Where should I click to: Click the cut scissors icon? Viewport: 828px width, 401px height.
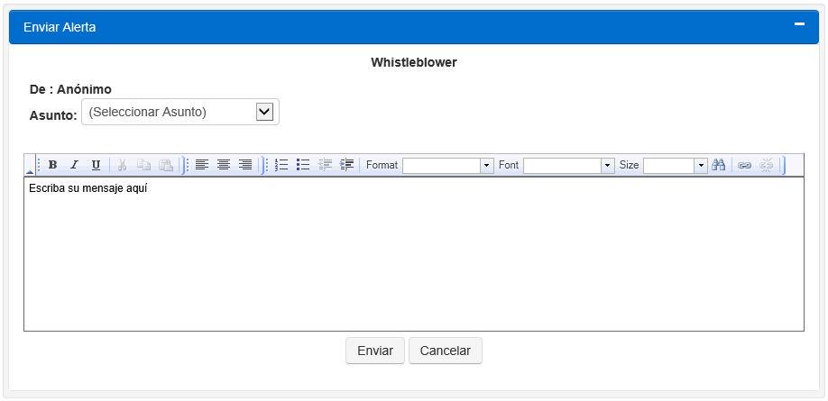point(123,165)
